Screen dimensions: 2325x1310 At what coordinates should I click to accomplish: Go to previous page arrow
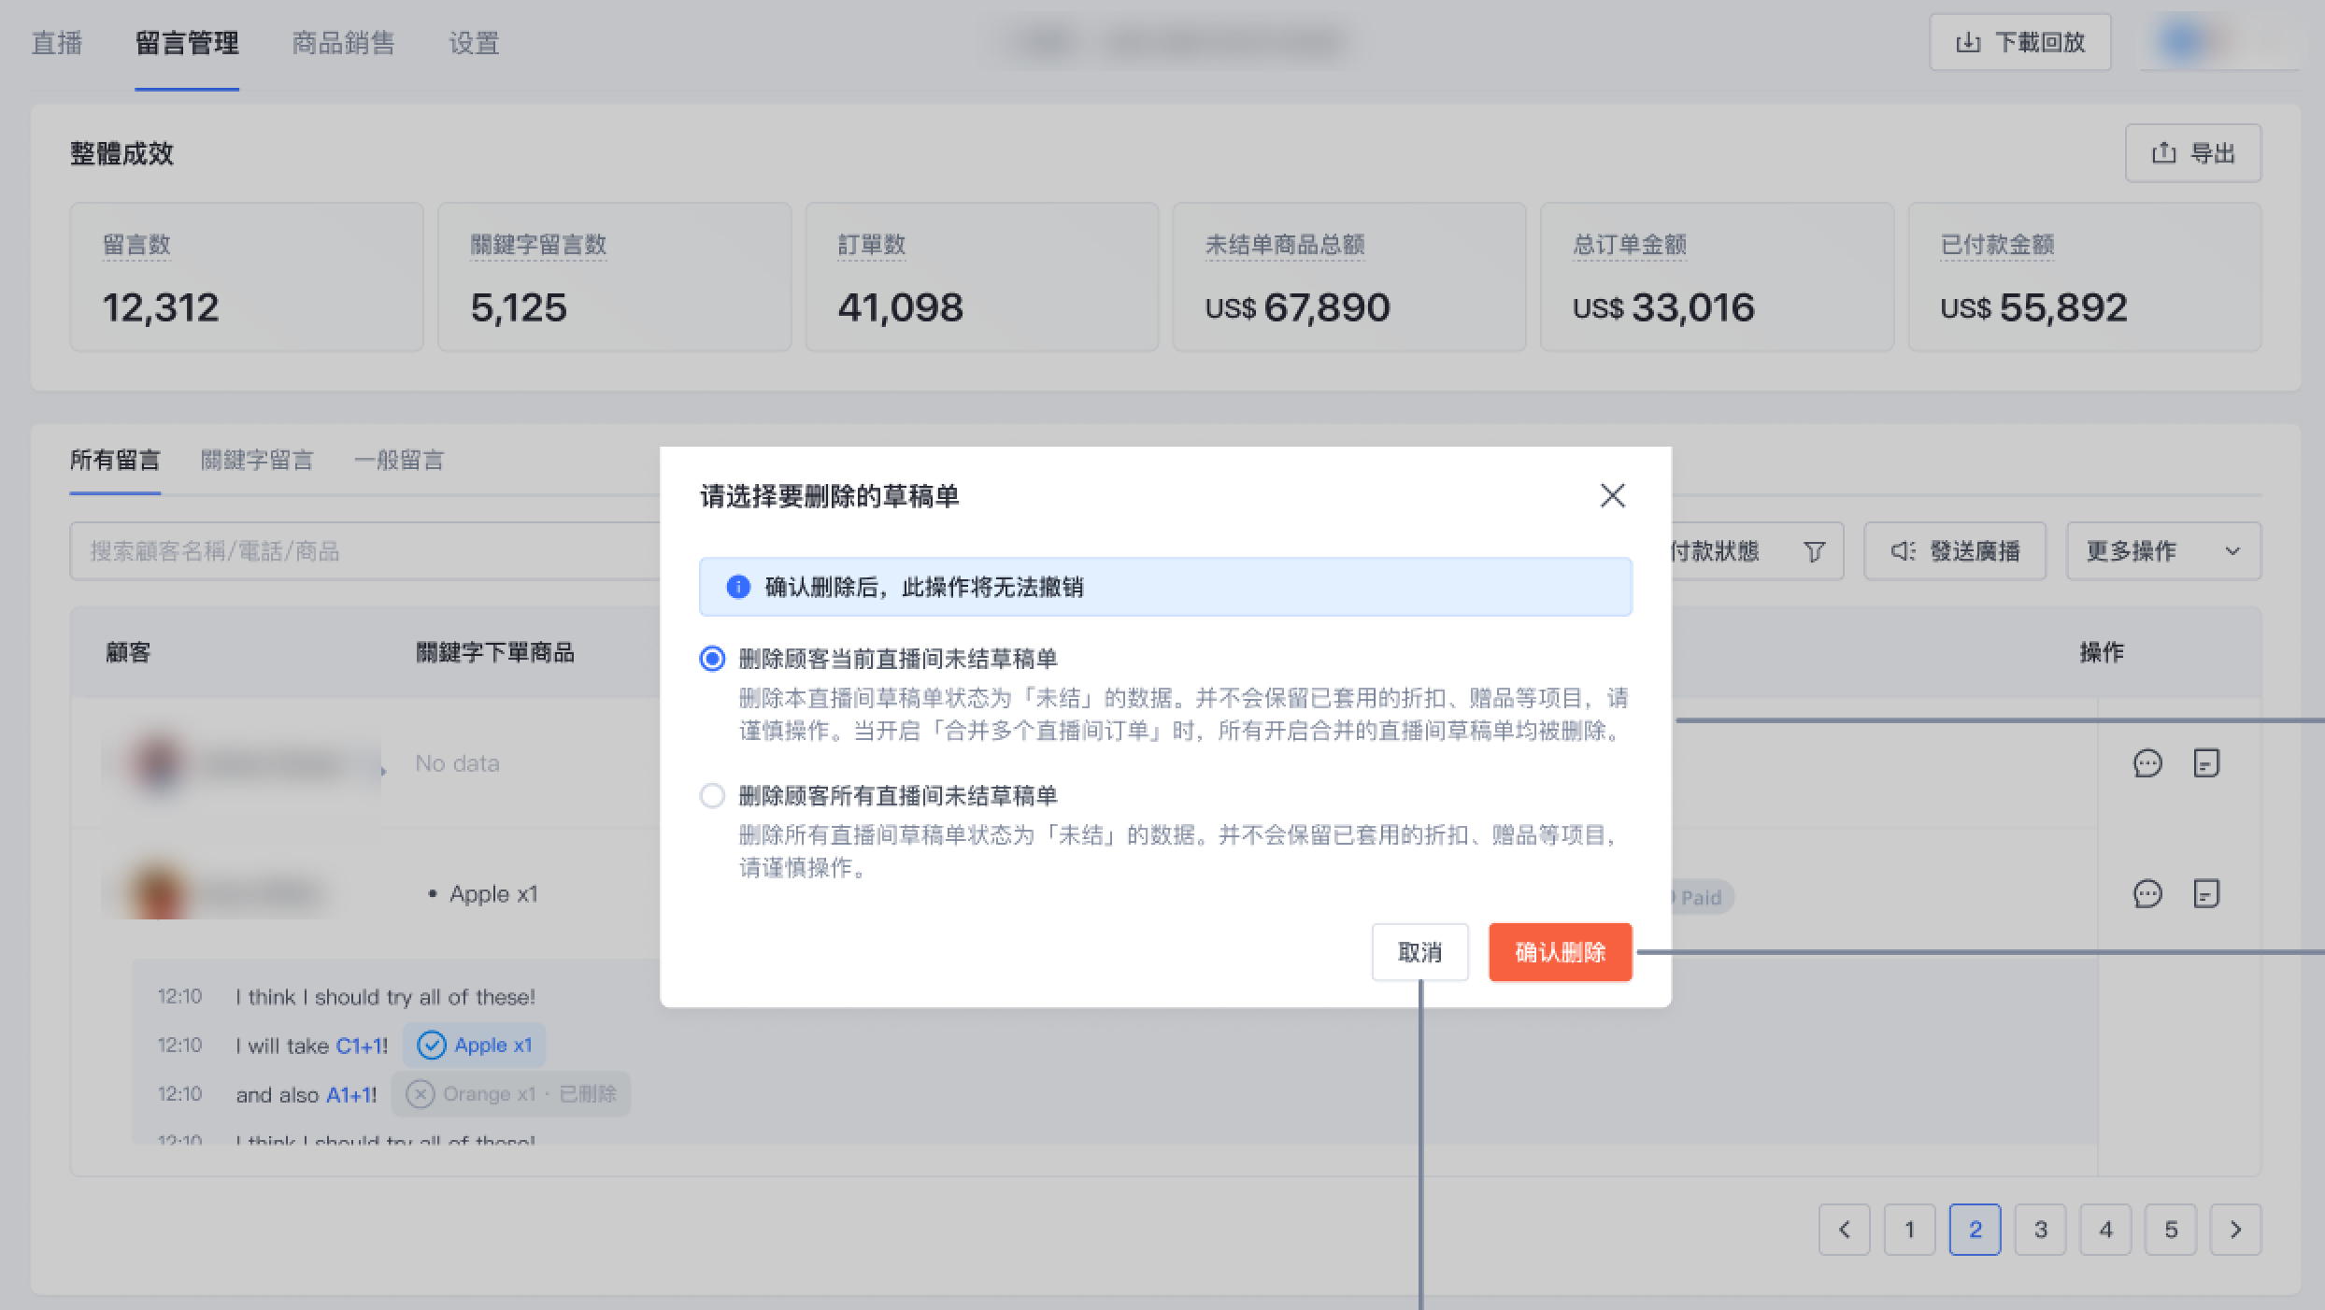pyautogui.click(x=1844, y=1230)
